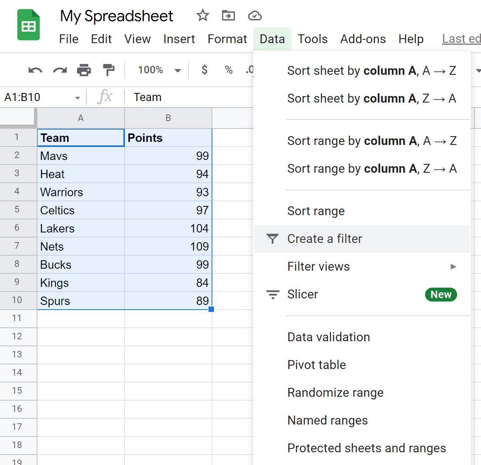Click the move to folder icon

point(228,16)
